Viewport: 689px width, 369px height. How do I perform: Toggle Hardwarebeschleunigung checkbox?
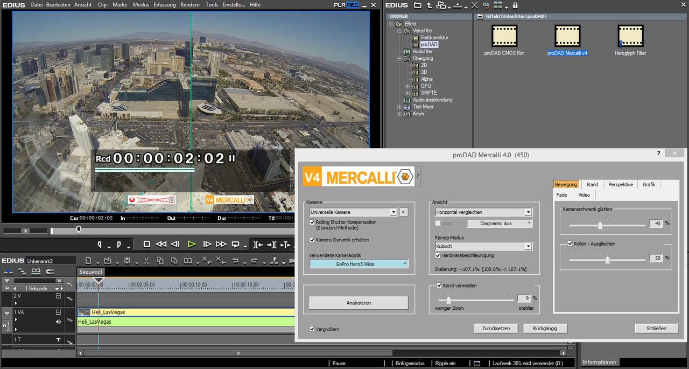tap(438, 255)
